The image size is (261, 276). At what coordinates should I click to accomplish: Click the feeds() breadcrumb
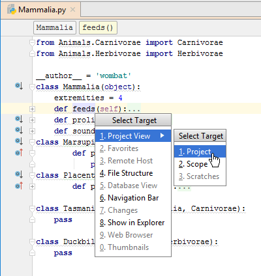(98, 27)
